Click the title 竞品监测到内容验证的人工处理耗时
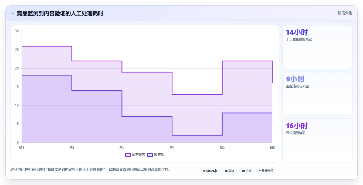 click(60, 13)
